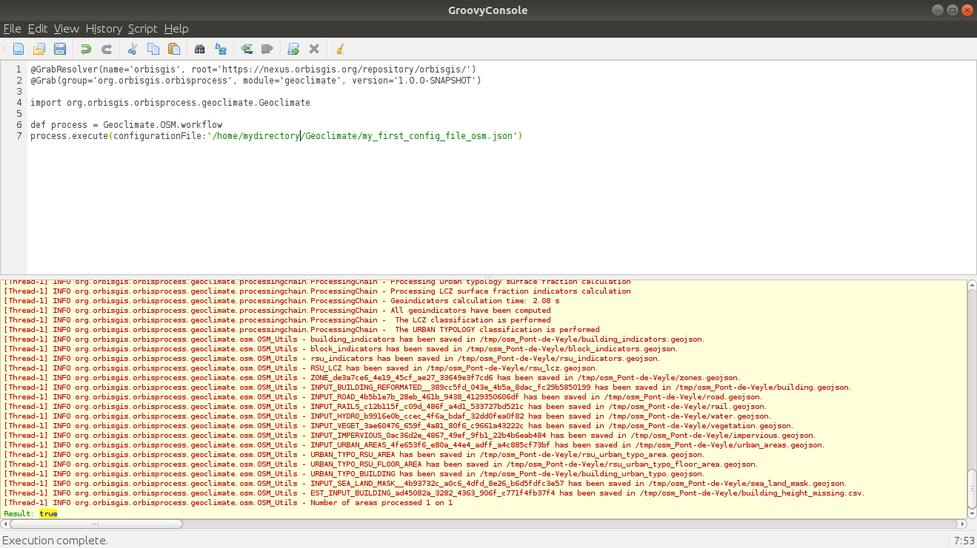Click the 'def process' line
The height and width of the screenshot is (548, 977).
coord(127,125)
